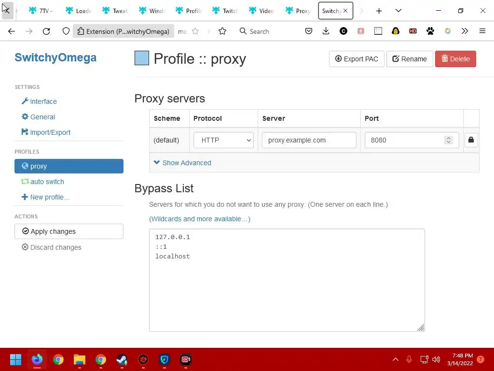Viewport: 494px width, 371px height.
Task: Click the Server input field
Action: [x=309, y=140]
